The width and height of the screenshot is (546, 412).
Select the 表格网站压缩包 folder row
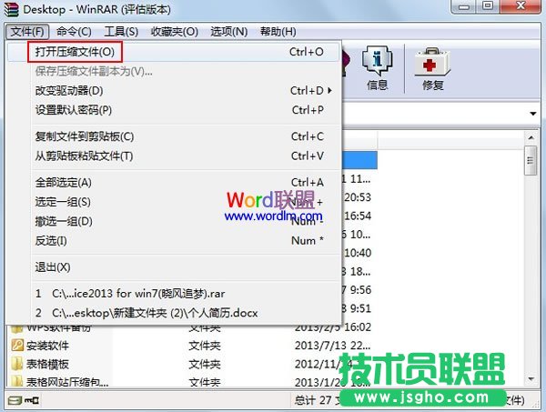coord(191,382)
